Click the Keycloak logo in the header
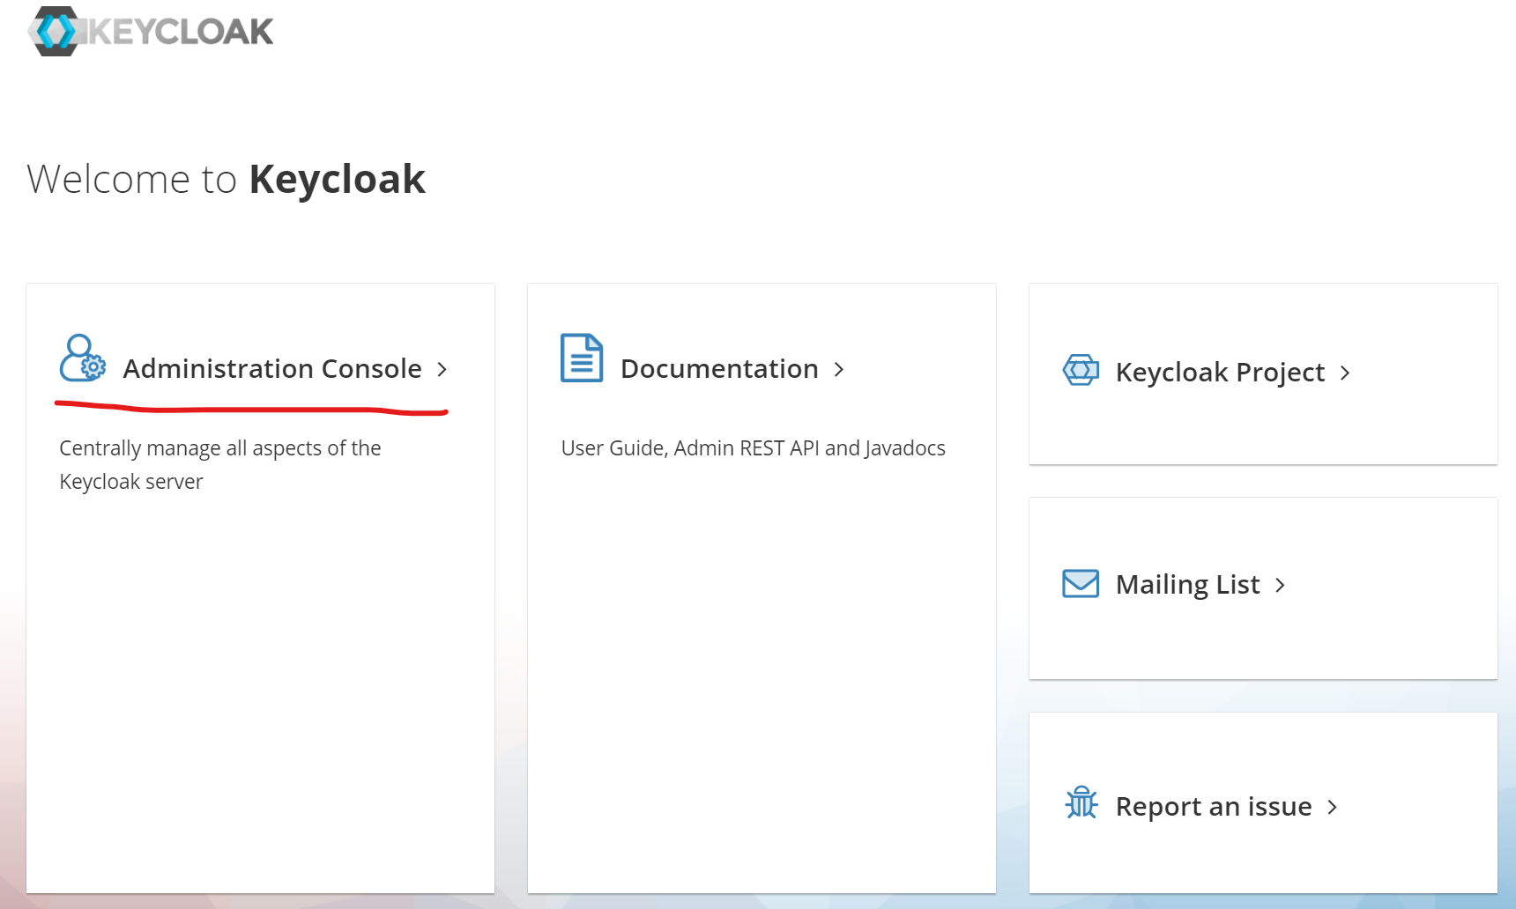Image resolution: width=1516 pixels, height=909 pixels. [150, 31]
